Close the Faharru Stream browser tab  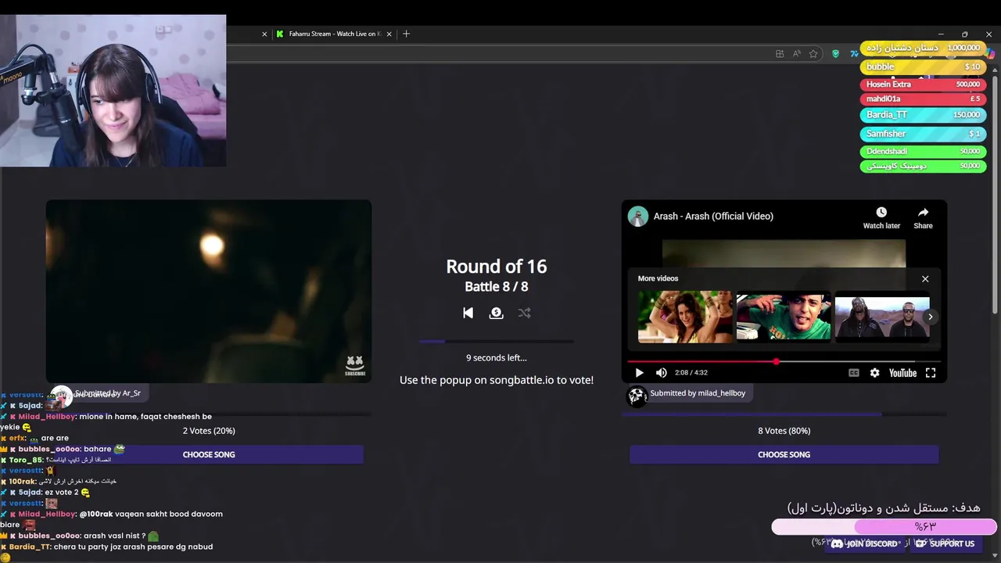coord(388,34)
